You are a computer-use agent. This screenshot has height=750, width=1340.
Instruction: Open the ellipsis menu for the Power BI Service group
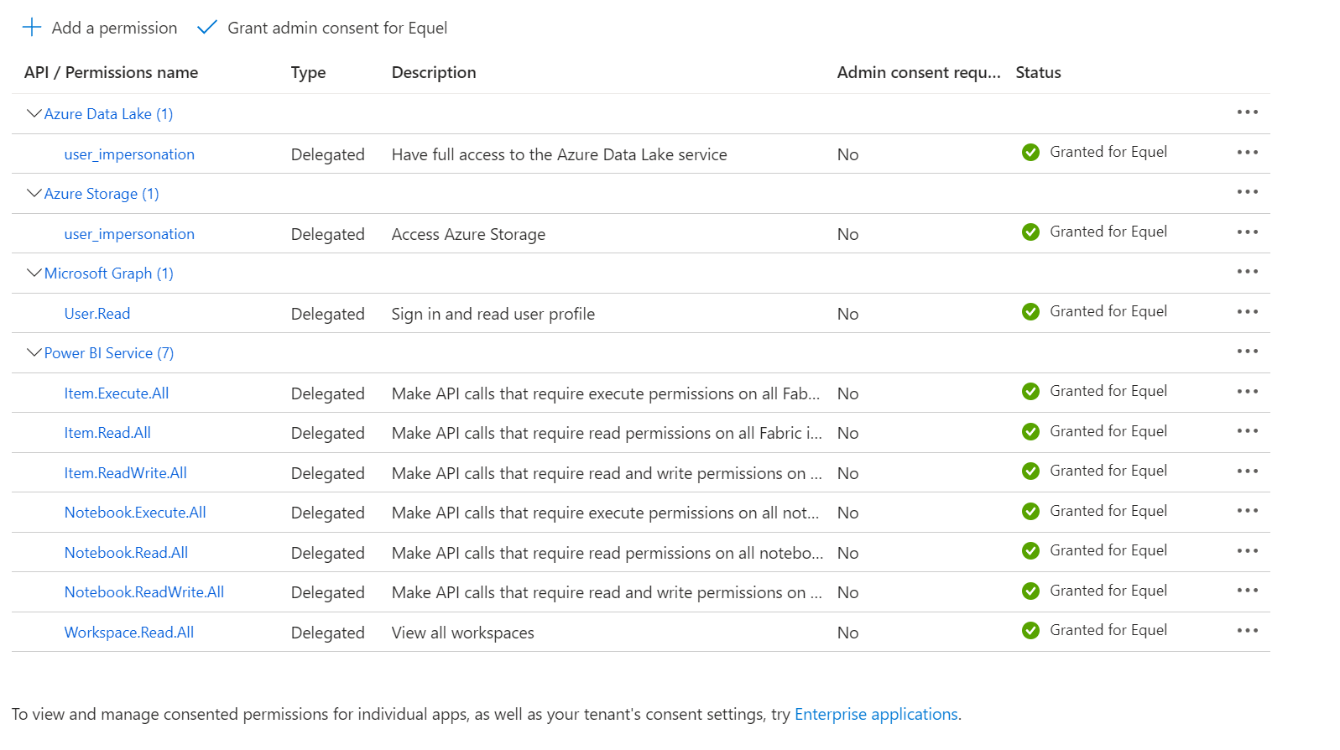pyautogui.click(x=1247, y=352)
